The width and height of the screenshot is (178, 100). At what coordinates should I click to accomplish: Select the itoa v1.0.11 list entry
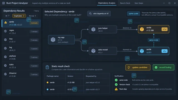click(21, 40)
